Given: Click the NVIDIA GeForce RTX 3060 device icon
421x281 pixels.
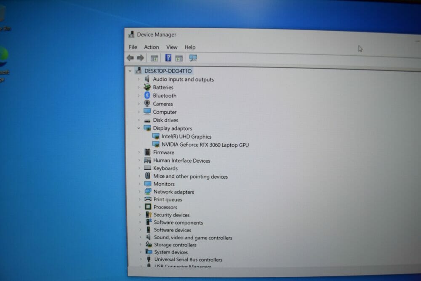Looking at the screenshot, I should coord(156,144).
